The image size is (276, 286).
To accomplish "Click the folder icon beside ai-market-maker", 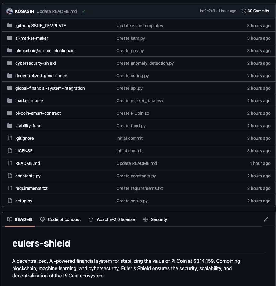I will [x=10, y=38].
